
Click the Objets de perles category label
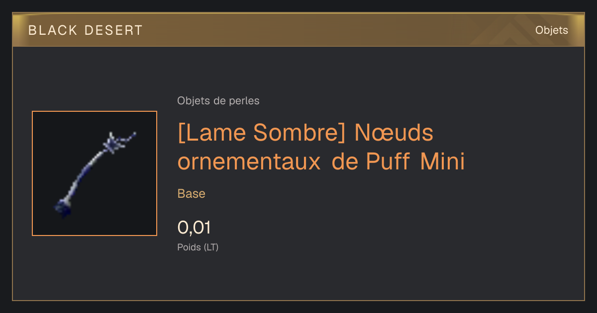tap(218, 101)
